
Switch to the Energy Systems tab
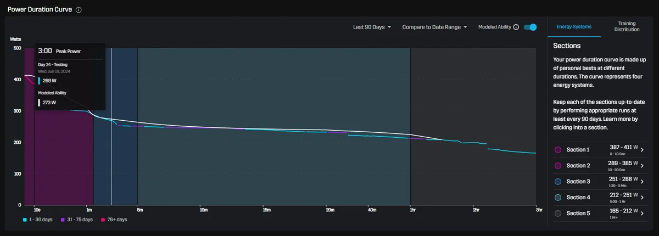(574, 26)
